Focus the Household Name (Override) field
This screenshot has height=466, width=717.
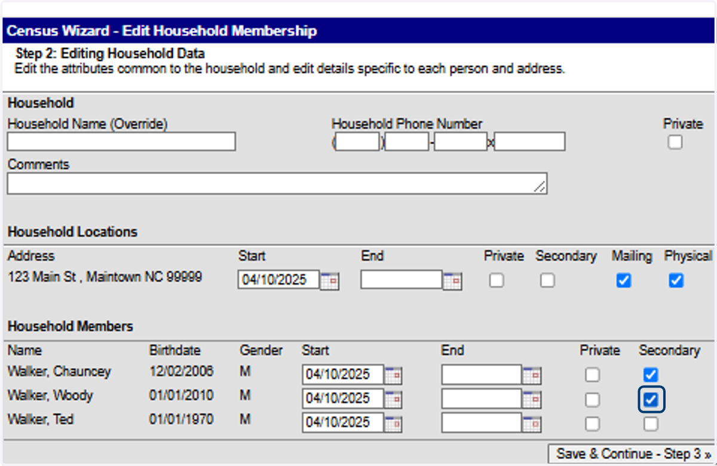click(121, 142)
